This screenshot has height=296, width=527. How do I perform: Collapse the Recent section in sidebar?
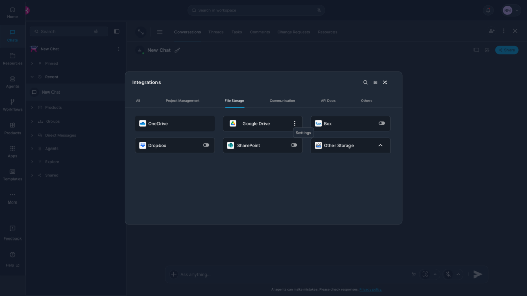coord(32,77)
